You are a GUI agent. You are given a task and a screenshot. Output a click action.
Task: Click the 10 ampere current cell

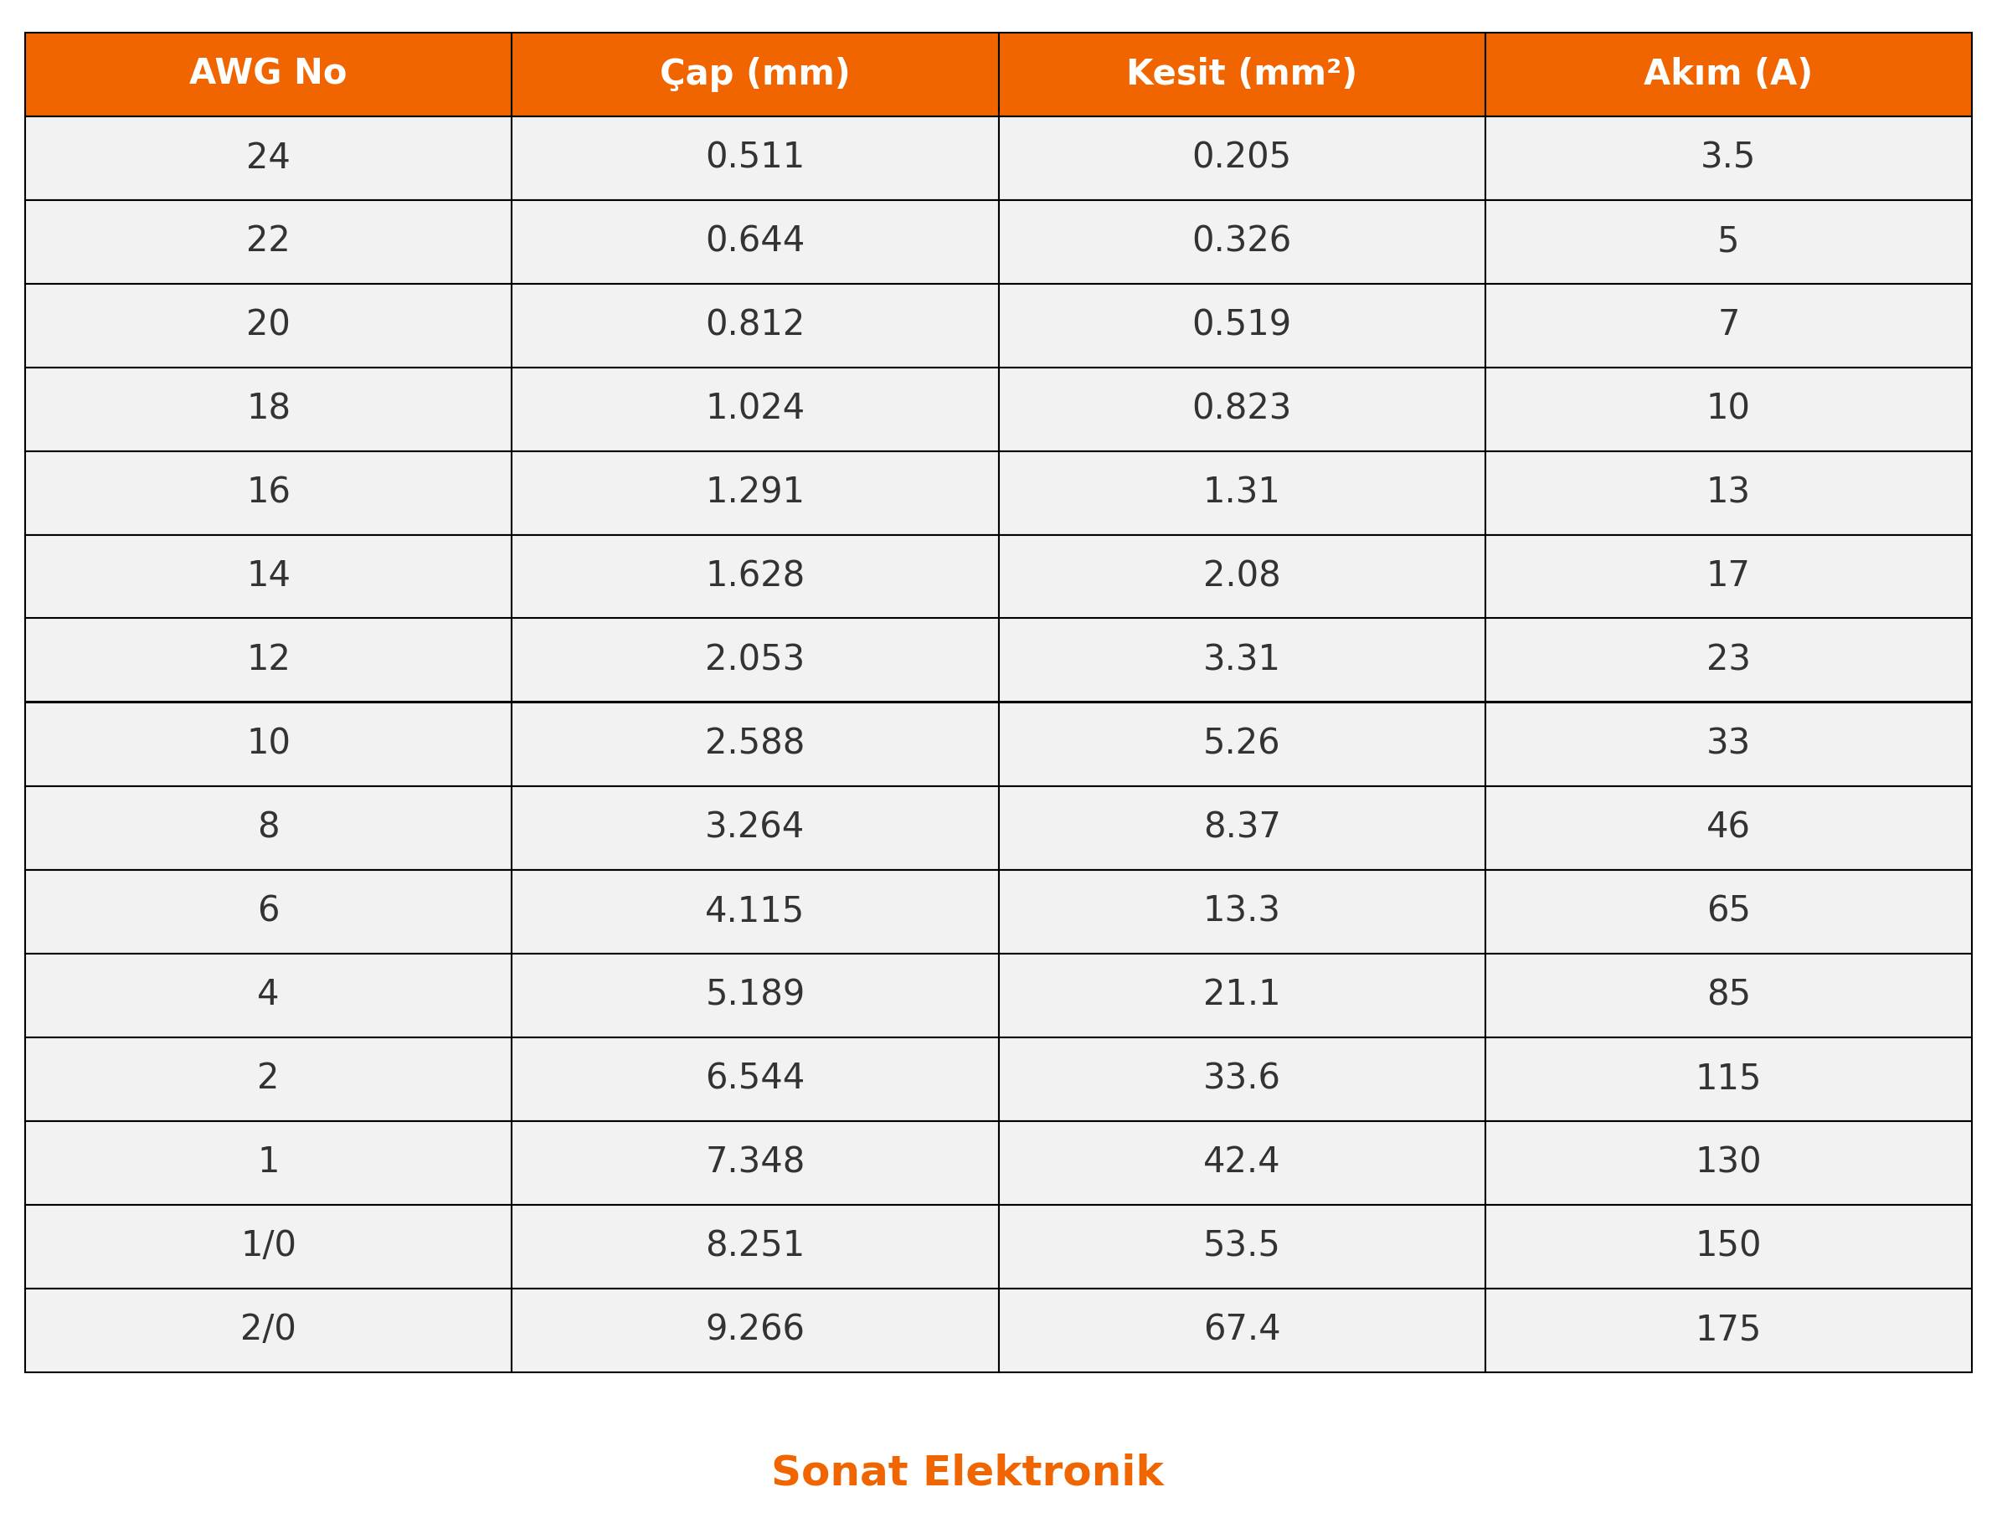coord(1727,409)
